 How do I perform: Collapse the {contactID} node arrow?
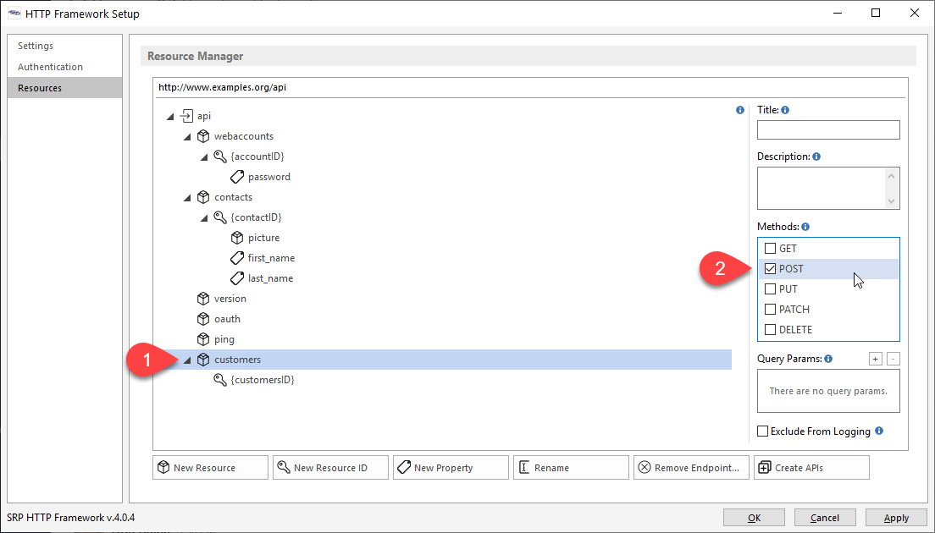[204, 217]
